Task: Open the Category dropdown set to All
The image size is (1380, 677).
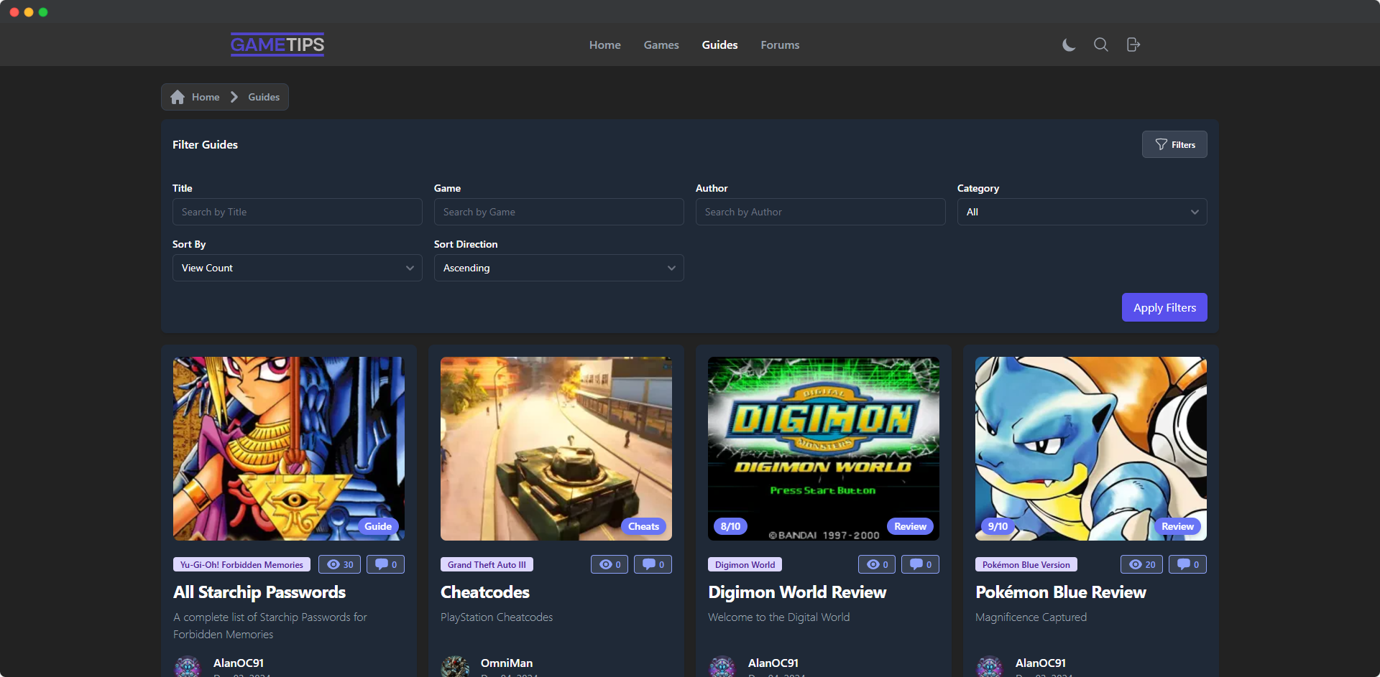Action: 1082,212
